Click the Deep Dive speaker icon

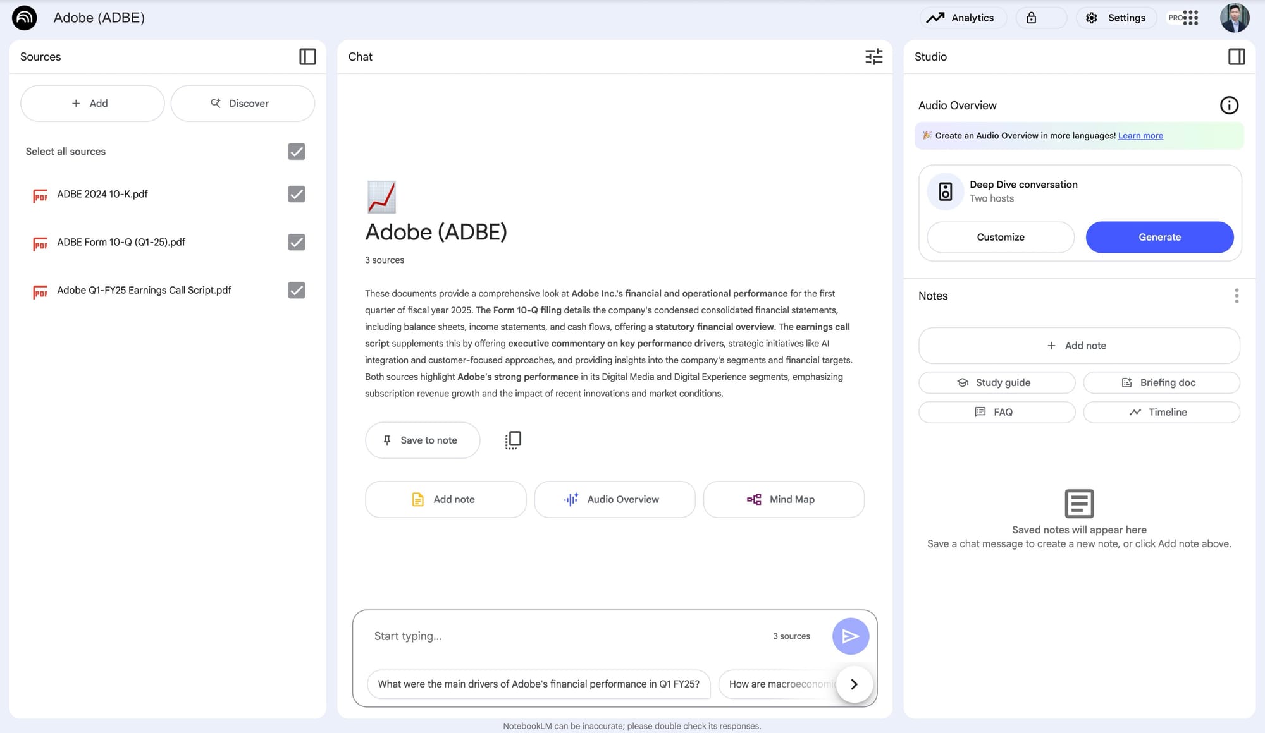946,191
